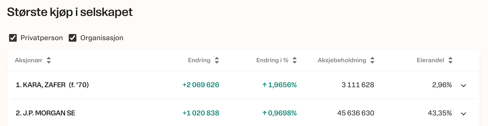
Task: Click sort arrows beside Endring i %
Action: coord(295,60)
